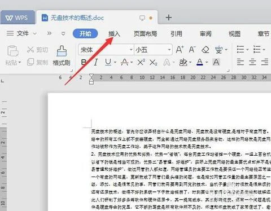
Task: Expand the strikethrough dropdown arrow
Action: (132, 62)
